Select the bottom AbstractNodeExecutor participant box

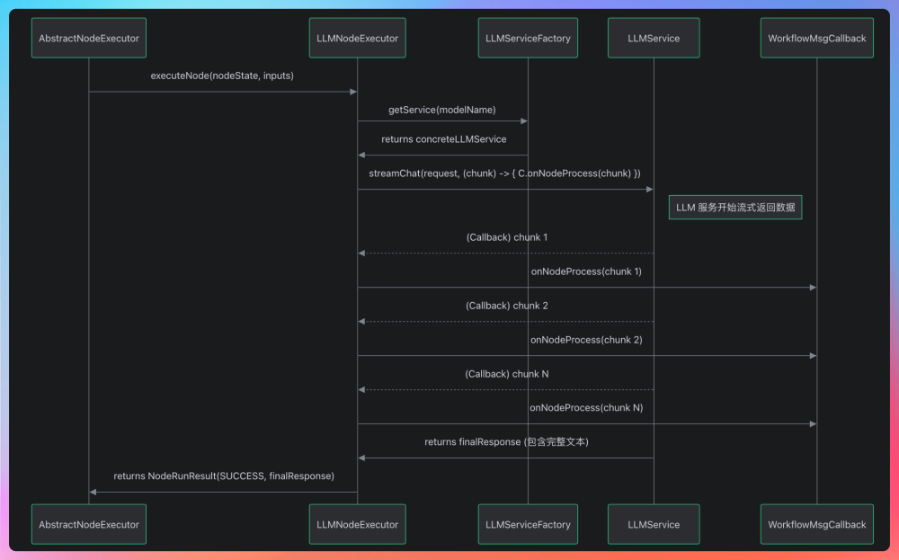(x=88, y=524)
